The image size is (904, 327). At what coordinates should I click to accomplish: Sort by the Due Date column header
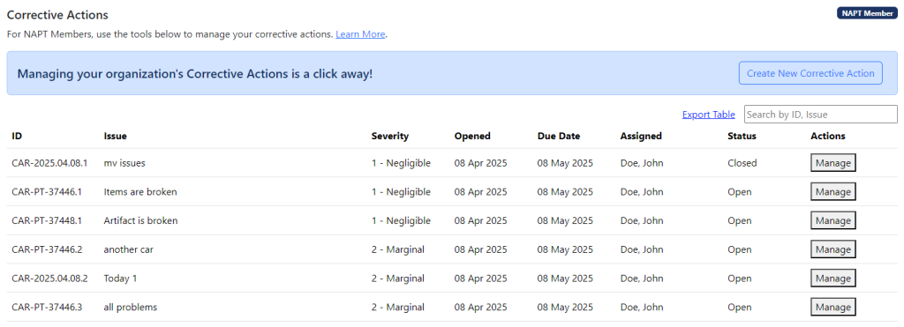coord(559,137)
